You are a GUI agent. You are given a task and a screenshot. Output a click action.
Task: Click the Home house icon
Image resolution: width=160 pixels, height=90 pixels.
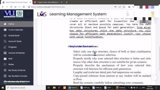pyautogui.click(x=5, y=24)
